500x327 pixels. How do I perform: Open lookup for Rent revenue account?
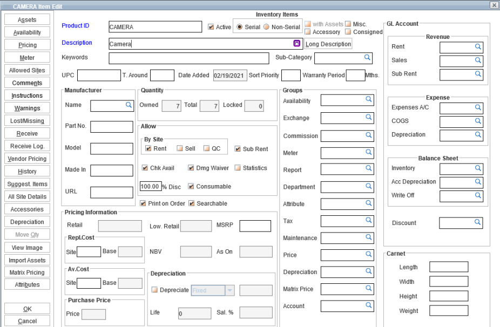[x=477, y=47]
